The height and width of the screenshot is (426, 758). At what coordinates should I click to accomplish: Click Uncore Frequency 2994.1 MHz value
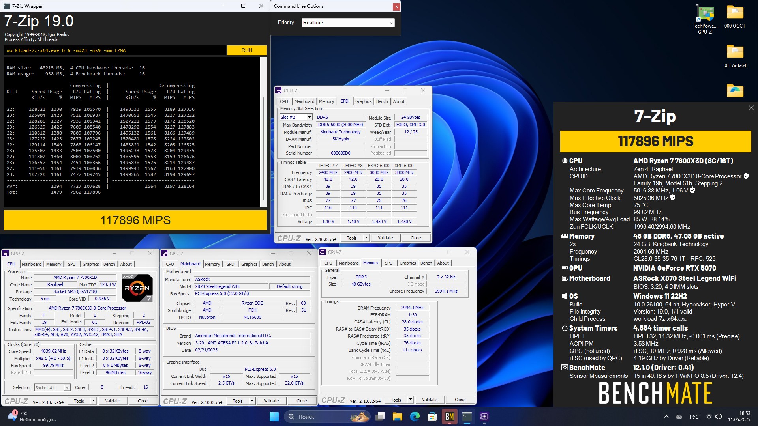[446, 291]
